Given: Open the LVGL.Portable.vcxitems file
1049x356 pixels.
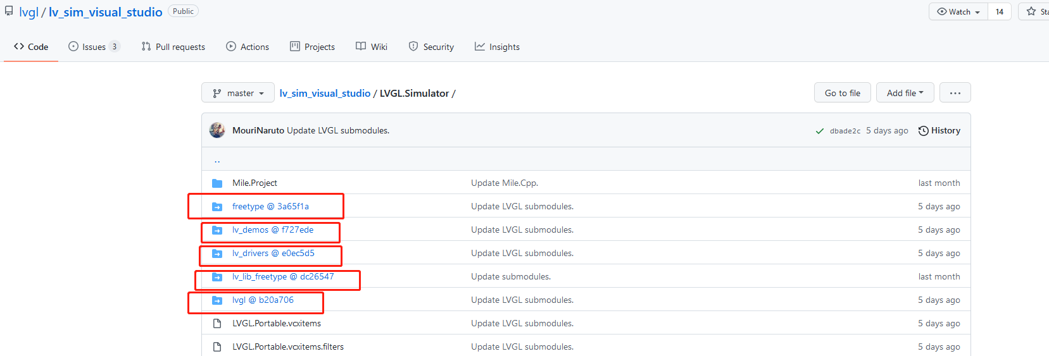Looking at the screenshot, I should [277, 323].
